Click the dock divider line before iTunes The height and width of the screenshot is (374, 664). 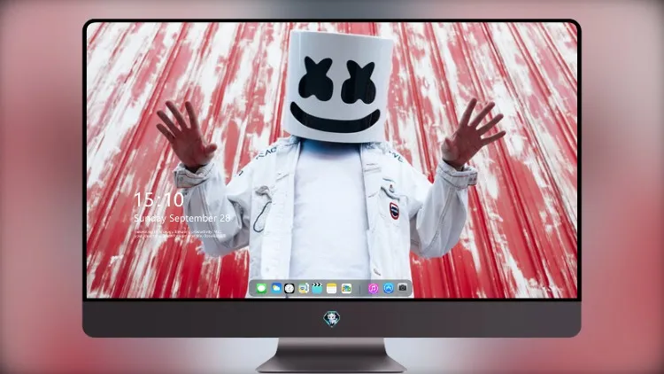point(360,289)
